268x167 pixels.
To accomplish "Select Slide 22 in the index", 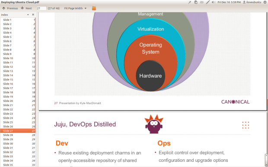I will tap(18, 109).
